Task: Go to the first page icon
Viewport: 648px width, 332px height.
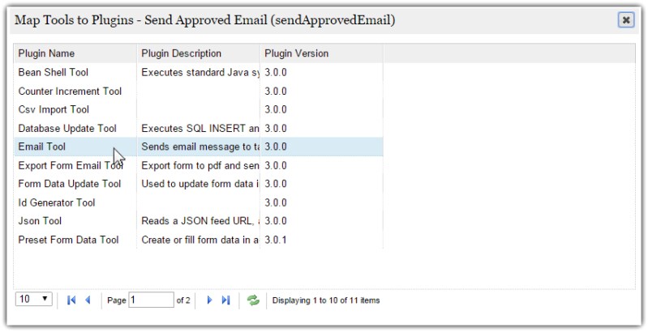Action: [x=71, y=300]
